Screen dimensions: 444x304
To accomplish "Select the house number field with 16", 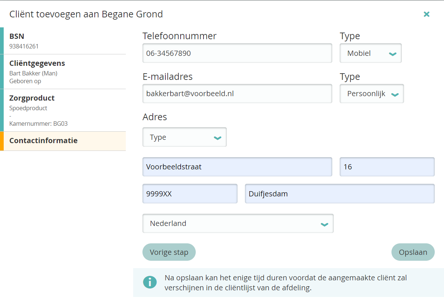I will tap(387, 167).
